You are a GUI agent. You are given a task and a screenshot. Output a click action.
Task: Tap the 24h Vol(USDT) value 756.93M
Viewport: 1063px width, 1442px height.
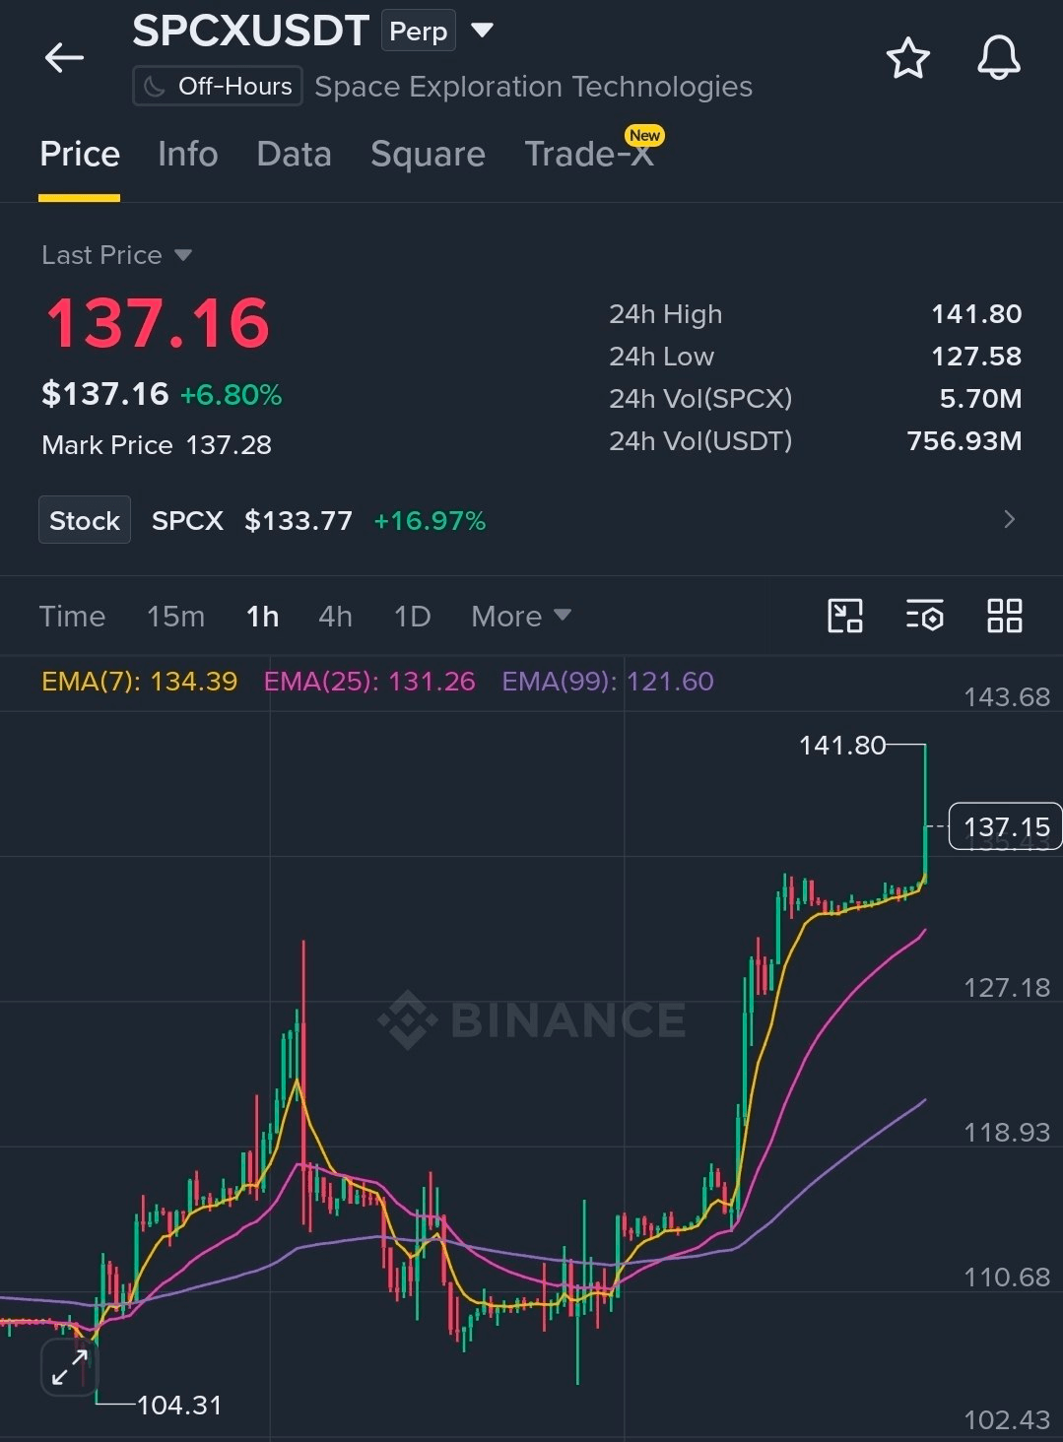click(964, 441)
